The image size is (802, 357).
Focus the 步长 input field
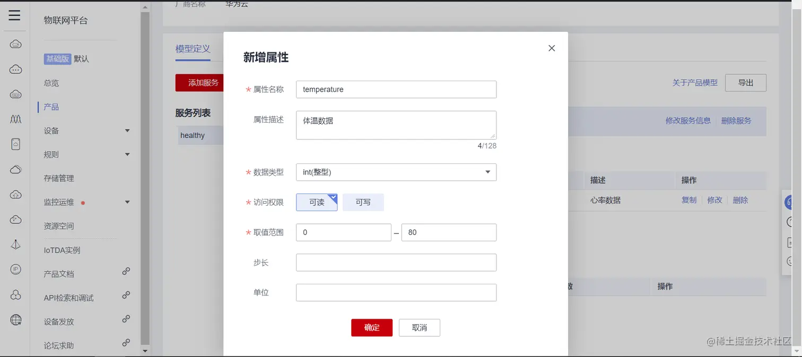(x=396, y=262)
